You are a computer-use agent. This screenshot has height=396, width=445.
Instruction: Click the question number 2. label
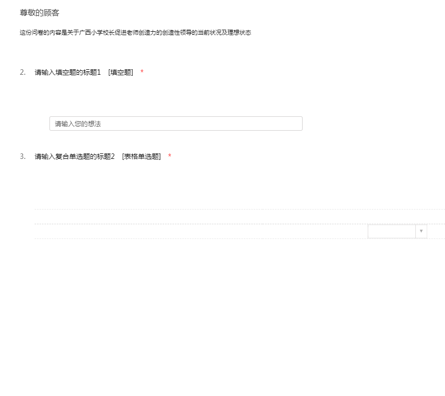[x=23, y=72]
